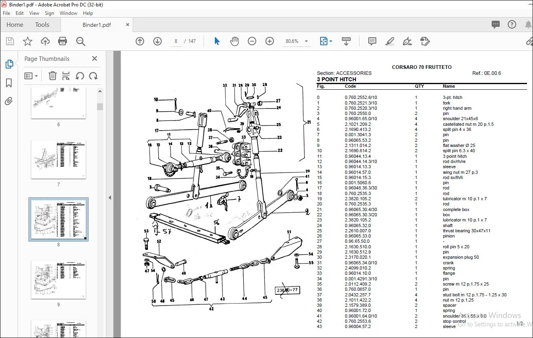View the bell notifications icon
Screen dimensions: 533x338
click(x=528, y=25)
